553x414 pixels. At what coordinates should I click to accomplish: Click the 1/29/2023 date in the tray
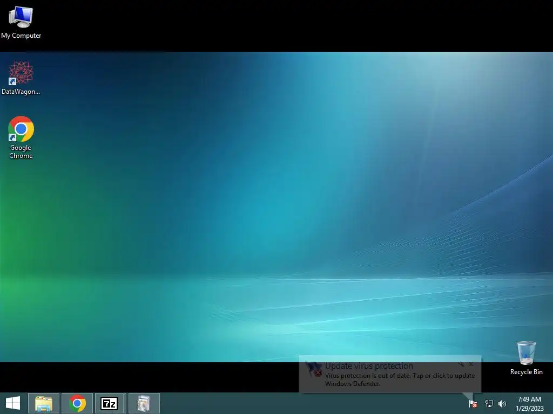click(x=530, y=409)
